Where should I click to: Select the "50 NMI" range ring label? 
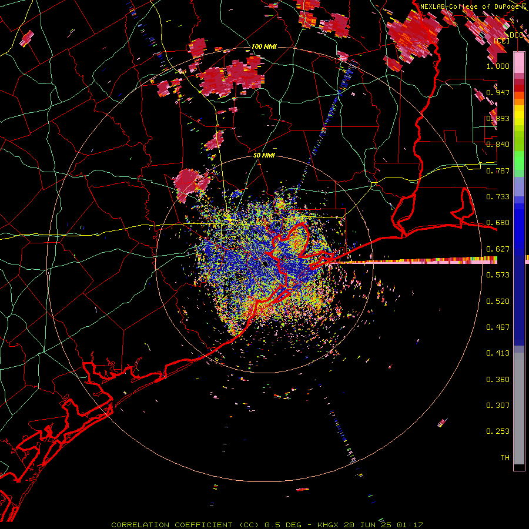pos(264,156)
